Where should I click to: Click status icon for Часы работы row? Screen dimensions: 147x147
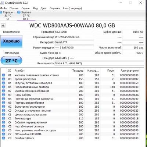pyautogui.click(x=4, y=95)
